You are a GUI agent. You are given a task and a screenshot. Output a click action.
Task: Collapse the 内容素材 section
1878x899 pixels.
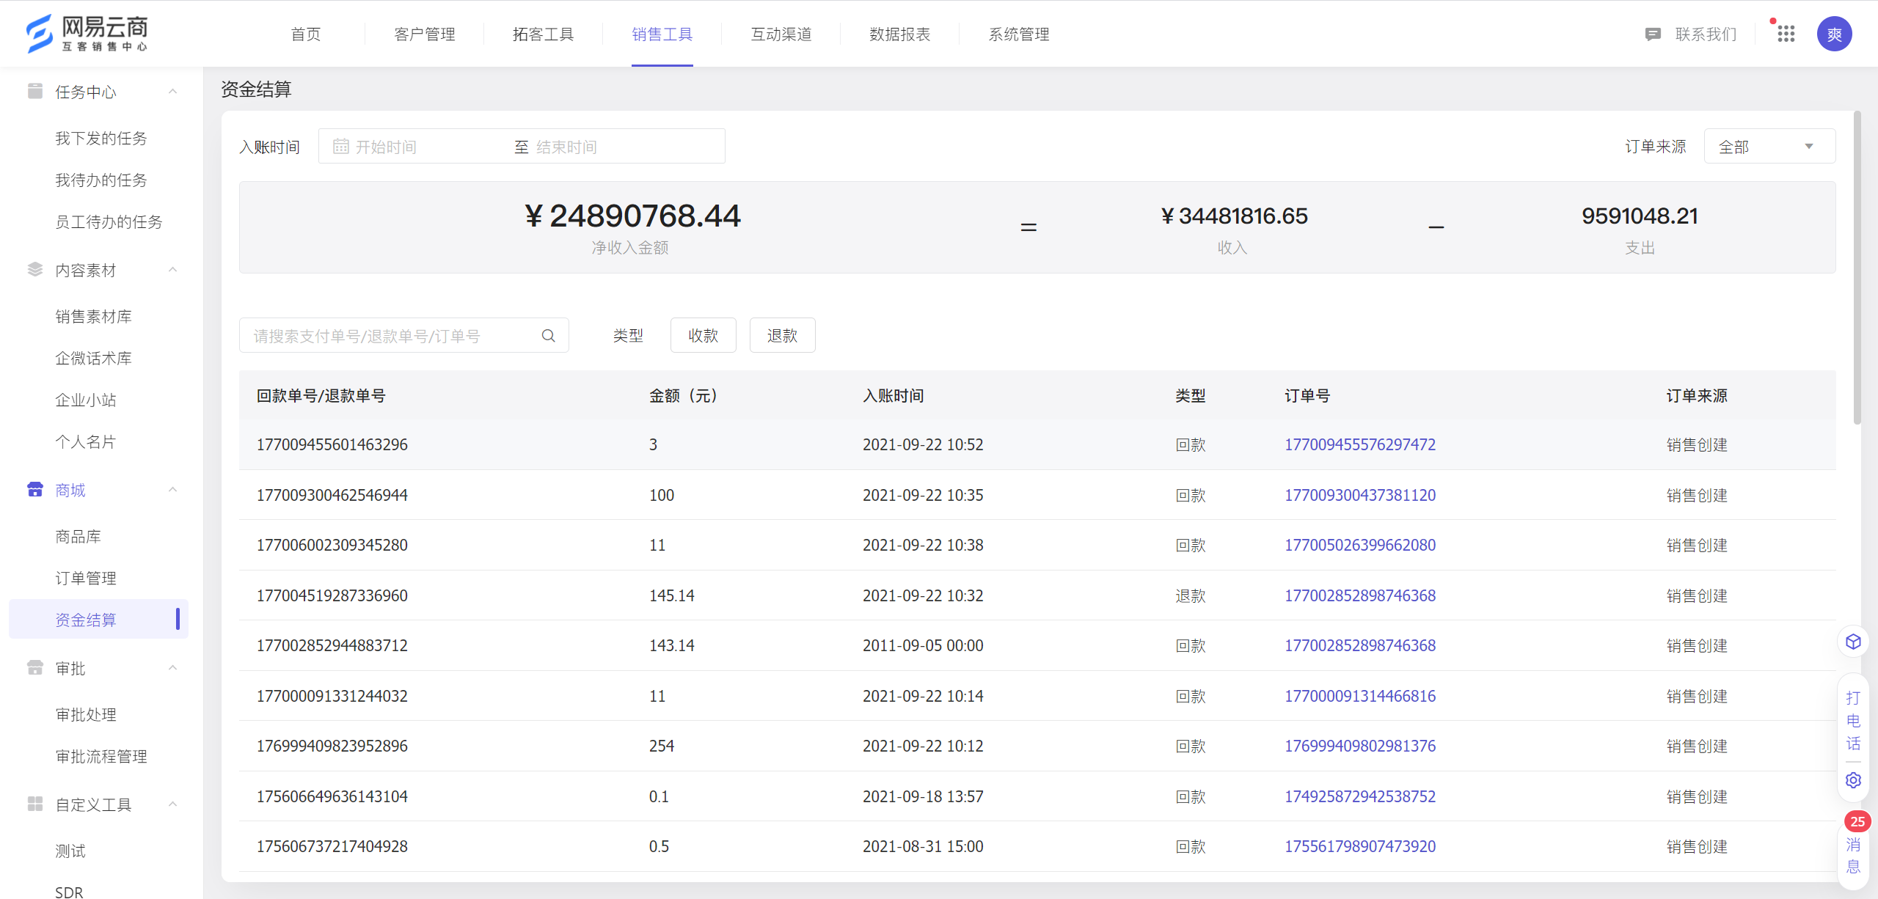pos(173,270)
